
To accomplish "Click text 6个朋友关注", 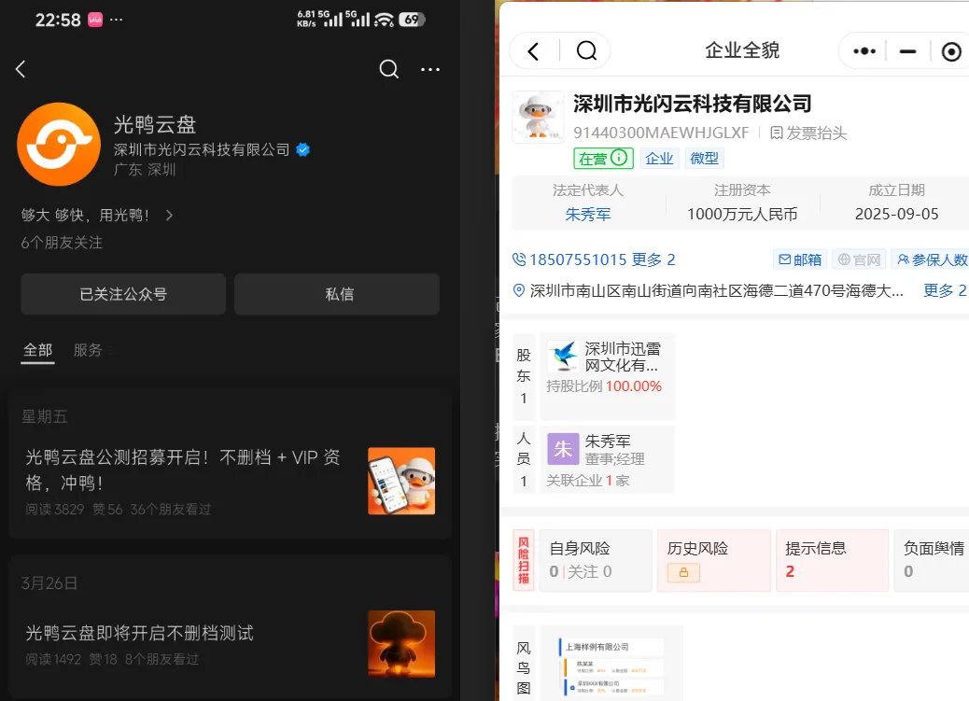I will click(62, 243).
